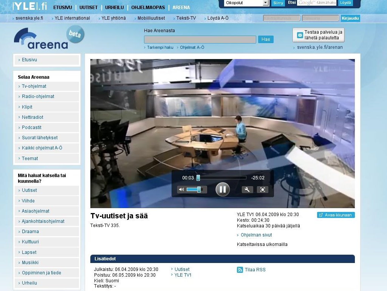This screenshot has width=387, height=291.
Task: Open URHEILU in top navigation
Action: [114, 8]
